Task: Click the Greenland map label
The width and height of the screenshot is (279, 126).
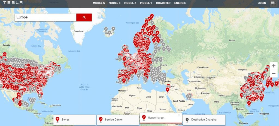Action: coord(78,31)
